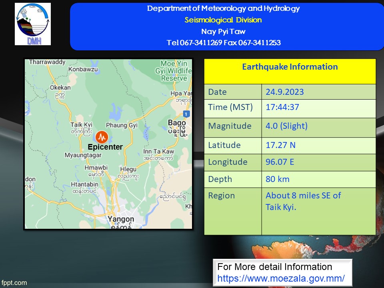384x288 pixels.
Task: Select the Bago city label on map
Action: pyautogui.click(x=177, y=122)
